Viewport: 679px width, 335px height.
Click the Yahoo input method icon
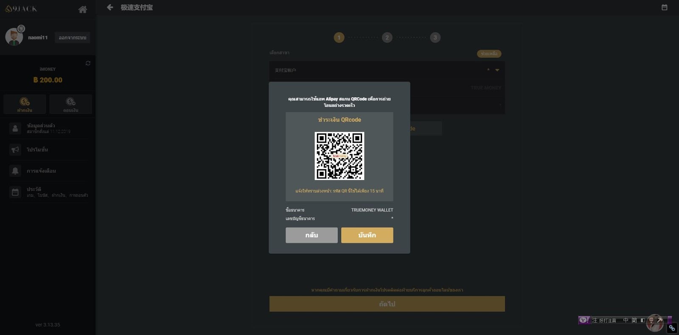[x=584, y=320]
